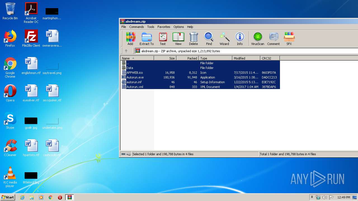Open the CCleaner desktop shortcut
Image resolution: width=358 pixels, height=201 pixels.
click(10, 148)
